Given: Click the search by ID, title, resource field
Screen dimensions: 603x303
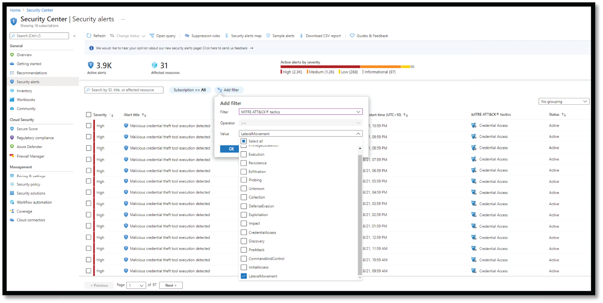Looking at the screenshot, I should coord(124,90).
